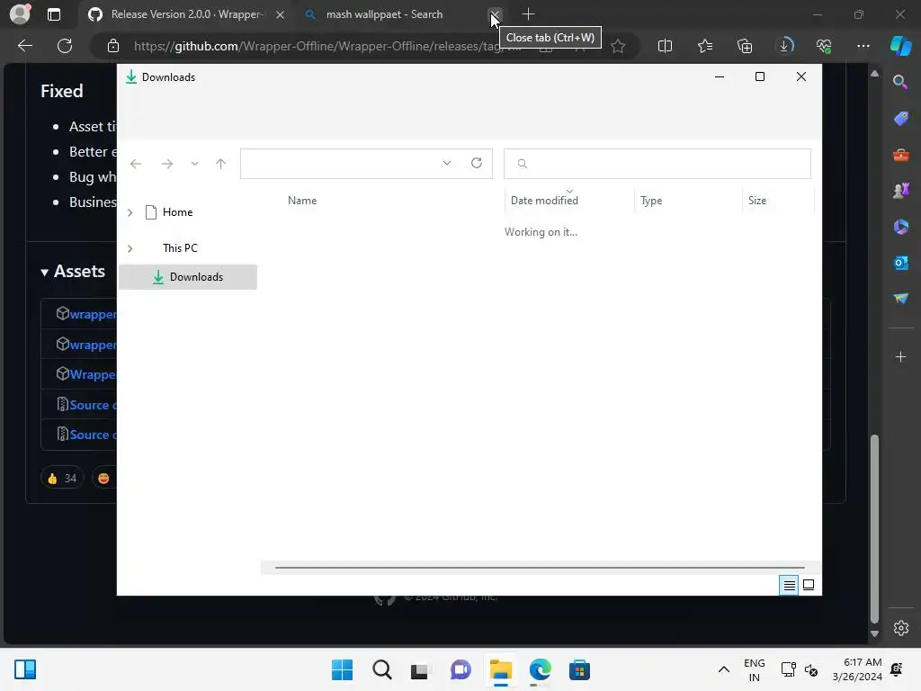This screenshot has width=921, height=691.
Task: Sort files by Date modified column
Action: (x=544, y=201)
